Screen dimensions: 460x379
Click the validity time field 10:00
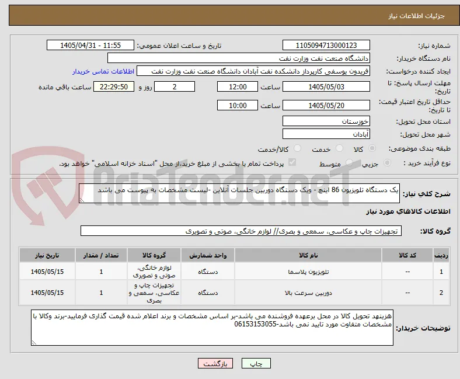tap(238, 105)
